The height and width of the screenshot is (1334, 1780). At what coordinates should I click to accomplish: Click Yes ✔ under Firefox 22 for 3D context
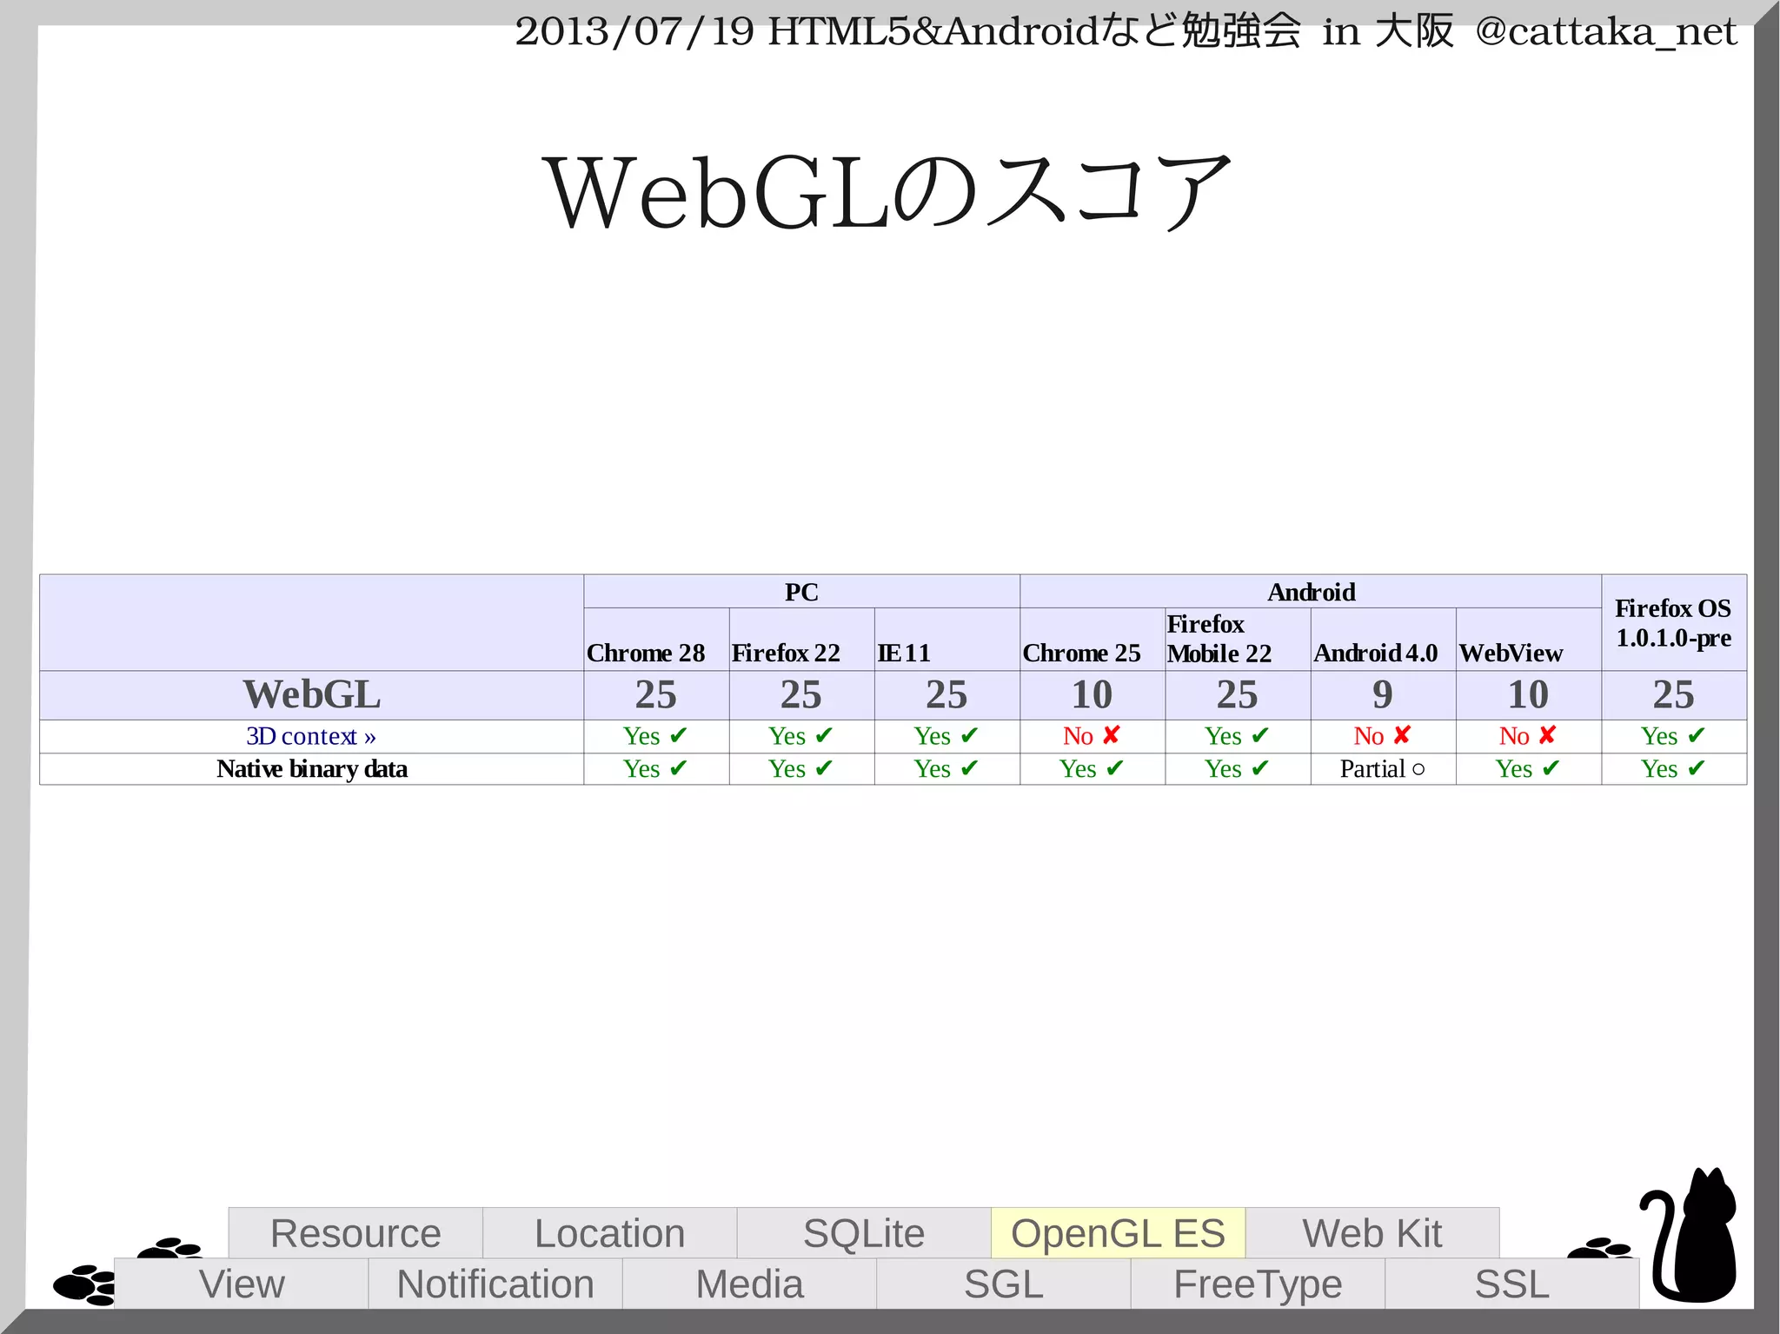coord(800,736)
